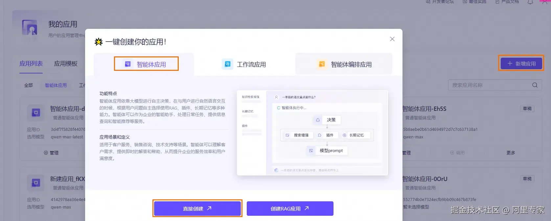Image resolution: width=551 pixels, height=221 pixels.
Task: Select the 智能体应用 filter under 应用列表
Action: click(x=56, y=85)
